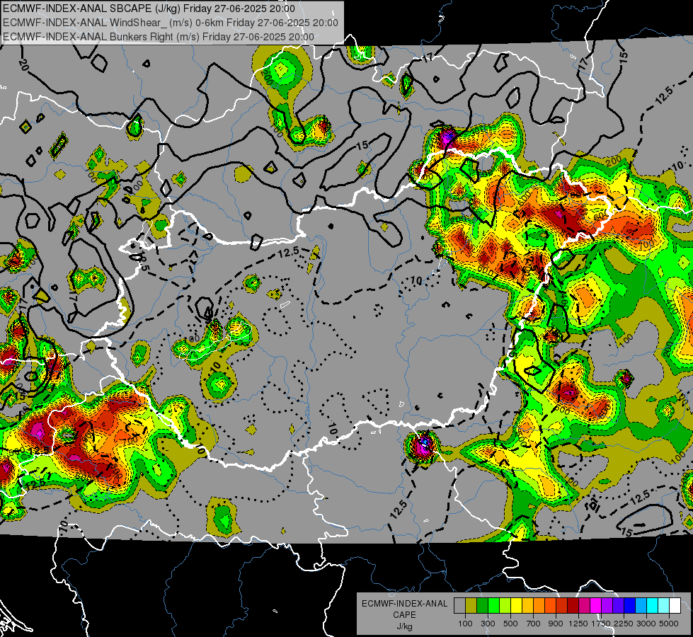Select the lime yellow-green legend swatch
This screenshot has width=693, height=637.
click(x=505, y=605)
